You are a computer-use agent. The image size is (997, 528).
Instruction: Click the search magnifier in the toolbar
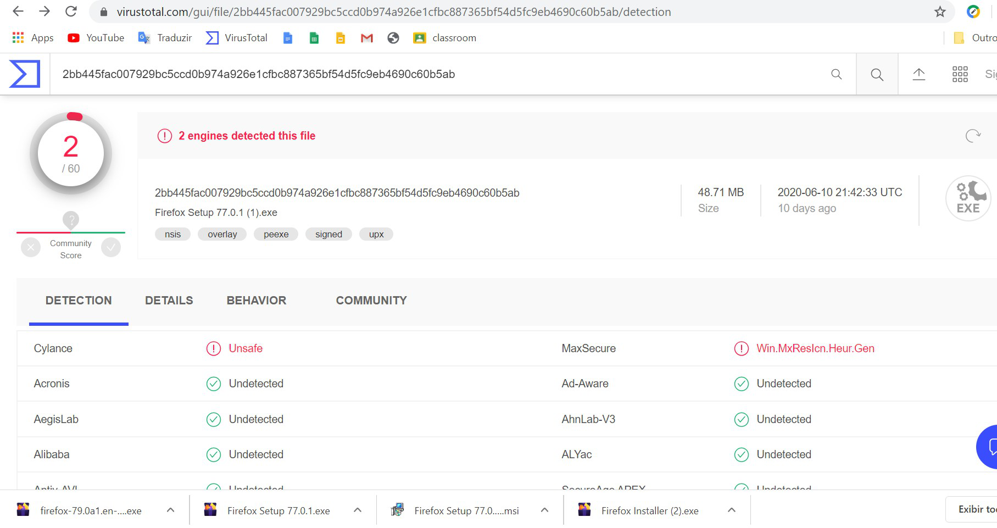(x=877, y=74)
